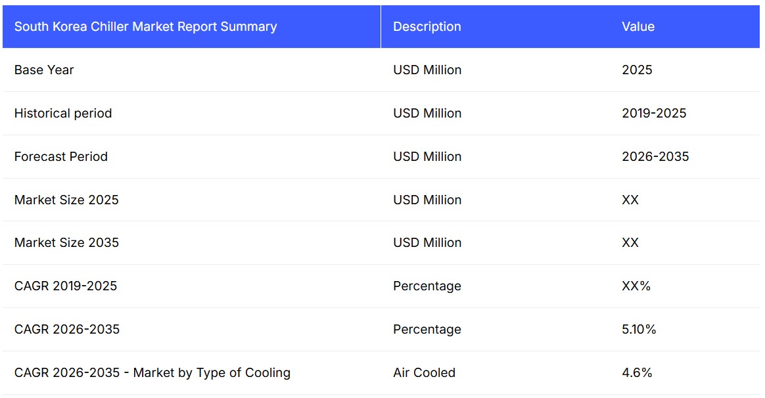Click the 2025 value in Base Year row
The image size is (765, 398).
point(637,70)
